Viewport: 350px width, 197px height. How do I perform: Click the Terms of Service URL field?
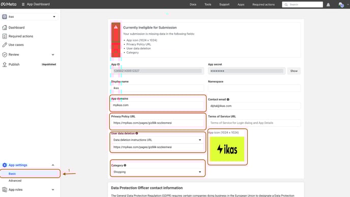click(254, 123)
